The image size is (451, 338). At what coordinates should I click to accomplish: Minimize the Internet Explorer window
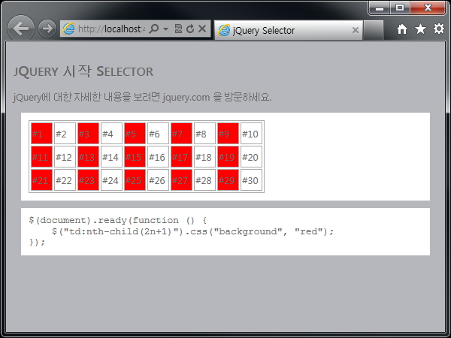coord(380,8)
